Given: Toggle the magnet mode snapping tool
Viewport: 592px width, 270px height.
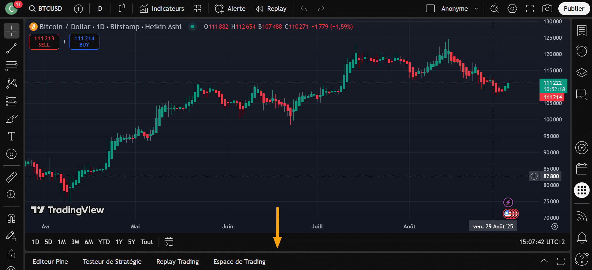Looking at the screenshot, I should coord(11,219).
